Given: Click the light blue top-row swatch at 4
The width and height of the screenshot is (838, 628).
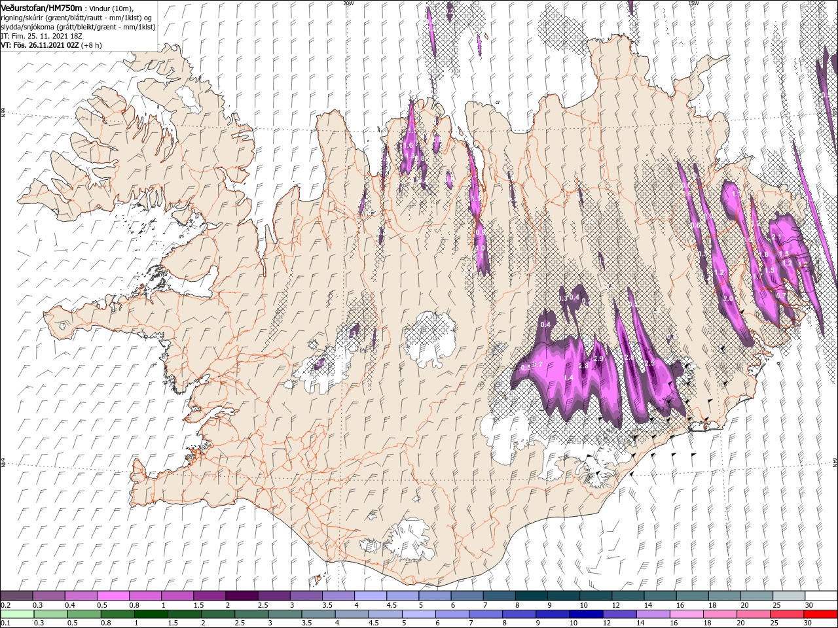Looking at the screenshot, I should [x=370, y=595].
